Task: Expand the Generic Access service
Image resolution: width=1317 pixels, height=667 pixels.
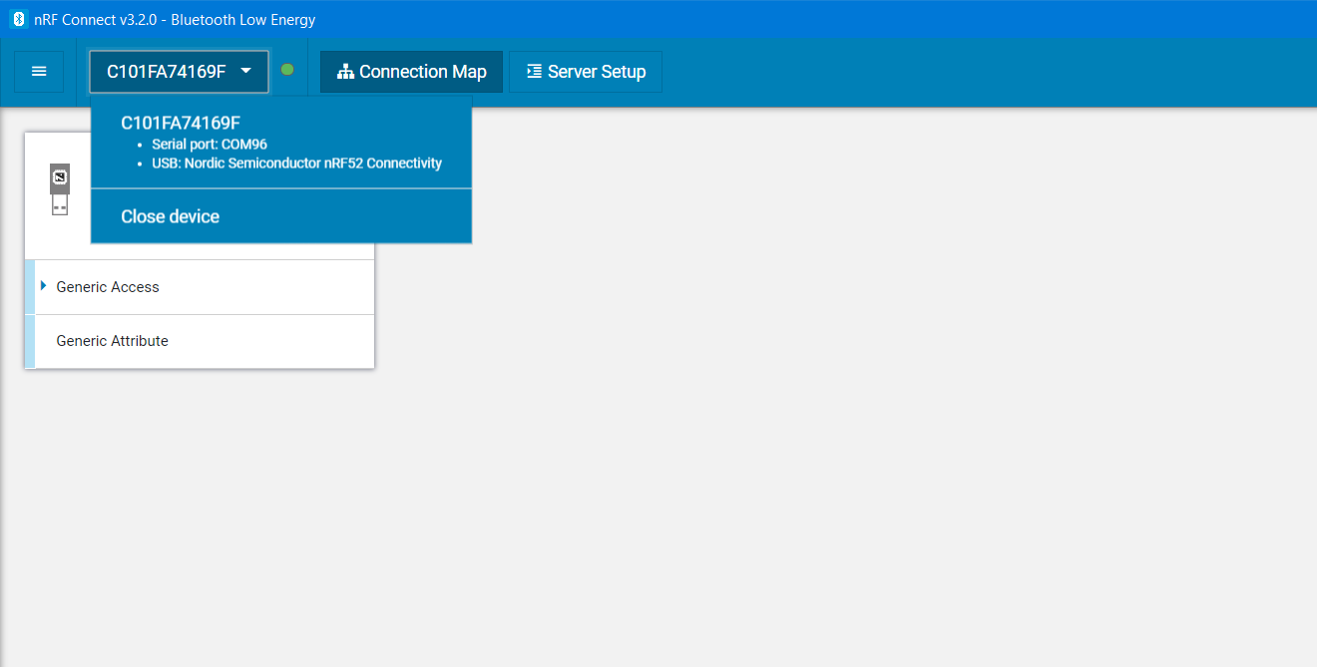Action: (43, 286)
